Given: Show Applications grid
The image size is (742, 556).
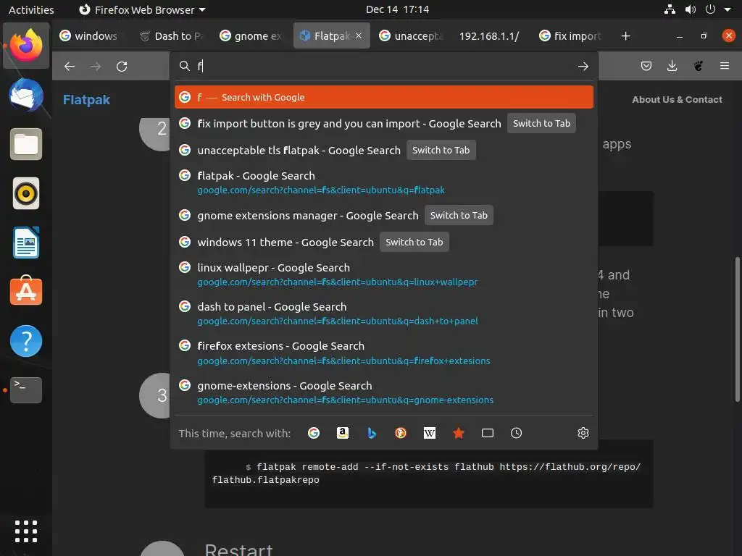Looking at the screenshot, I should pyautogui.click(x=26, y=531).
